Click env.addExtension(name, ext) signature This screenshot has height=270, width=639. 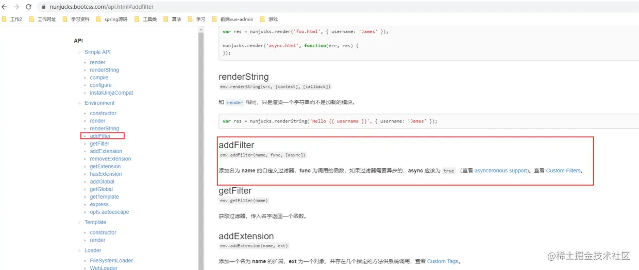click(254, 245)
